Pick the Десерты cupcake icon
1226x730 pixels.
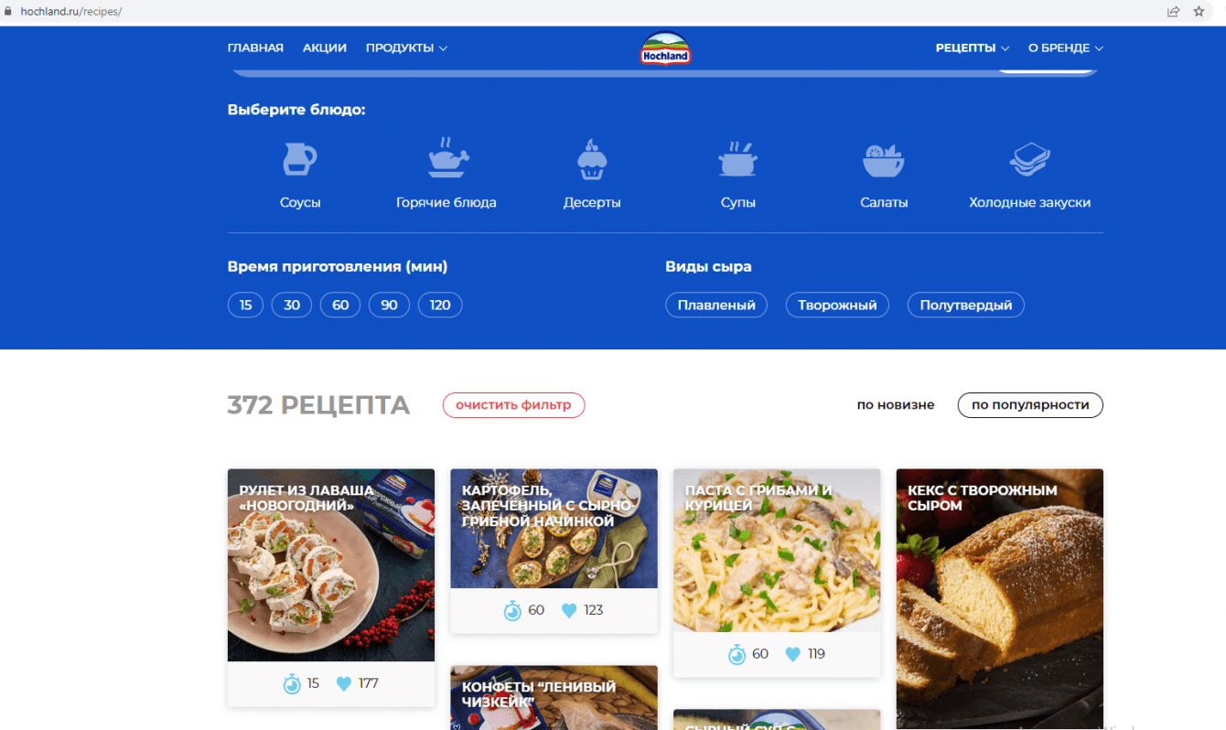click(x=592, y=159)
